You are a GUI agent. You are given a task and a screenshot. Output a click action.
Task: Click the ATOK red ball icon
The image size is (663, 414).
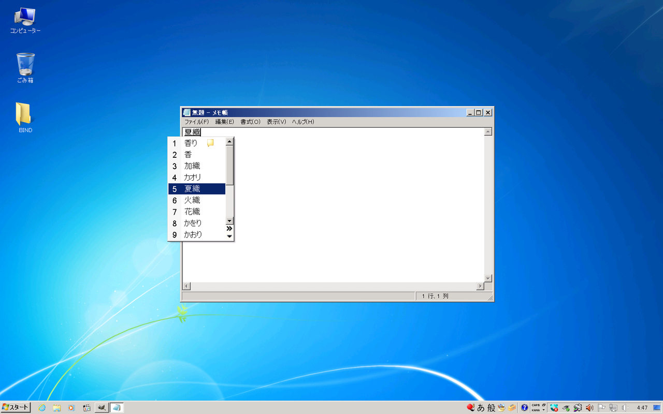point(470,407)
